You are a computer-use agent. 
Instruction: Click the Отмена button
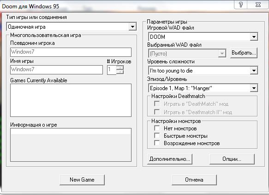(x=194, y=180)
